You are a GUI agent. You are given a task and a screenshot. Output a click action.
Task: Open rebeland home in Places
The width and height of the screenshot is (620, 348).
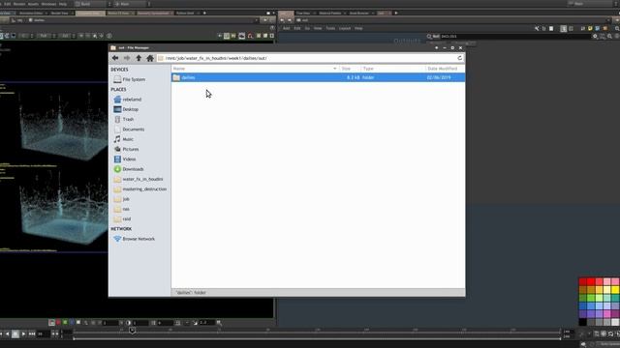point(127,100)
